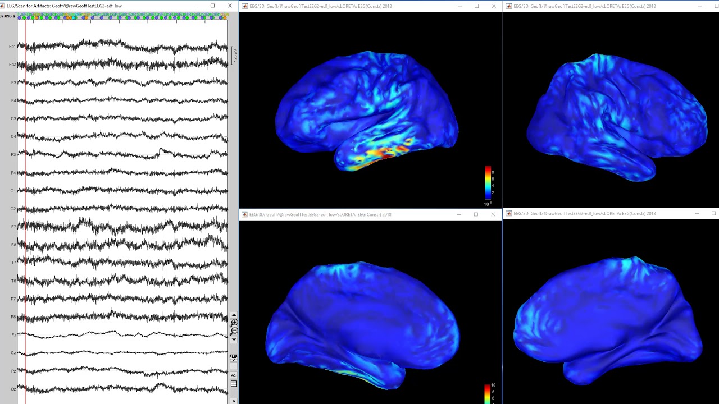Click the caret button at EEG window bottom-right
The height and width of the screenshot is (404, 719).
click(x=234, y=401)
